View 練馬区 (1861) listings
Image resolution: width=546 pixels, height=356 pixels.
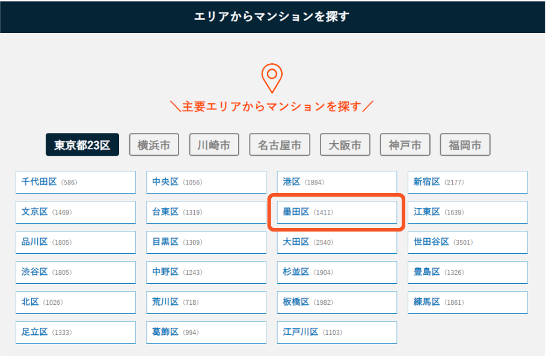pyautogui.click(x=468, y=302)
